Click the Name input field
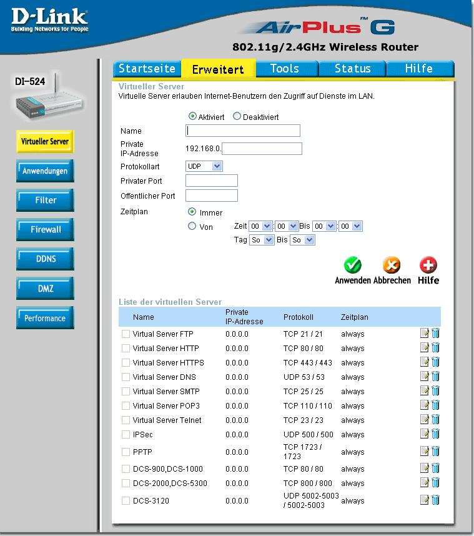Screen dimensions: 474x536 click(x=243, y=131)
